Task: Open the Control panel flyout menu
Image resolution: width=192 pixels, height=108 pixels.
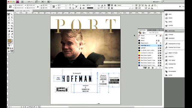Action: click(183, 7)
